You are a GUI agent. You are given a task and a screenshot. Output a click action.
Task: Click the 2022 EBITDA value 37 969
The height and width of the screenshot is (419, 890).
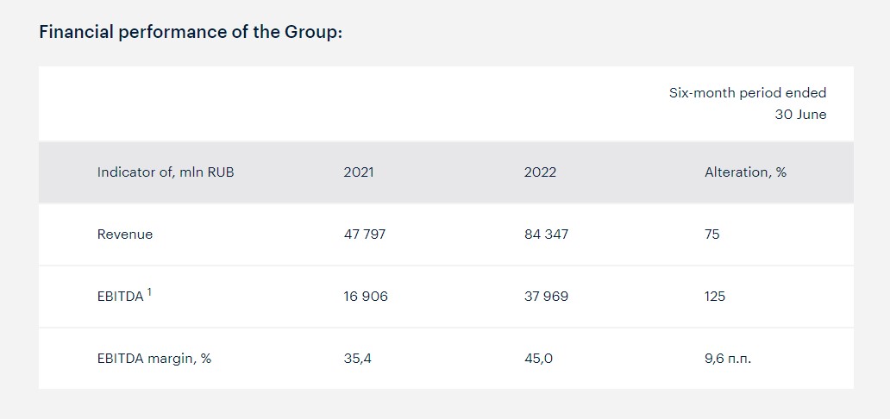click(546, 297)
